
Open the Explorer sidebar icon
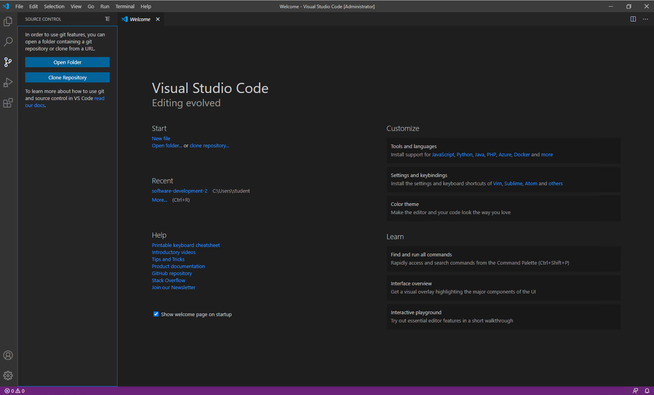pos(8,21)
